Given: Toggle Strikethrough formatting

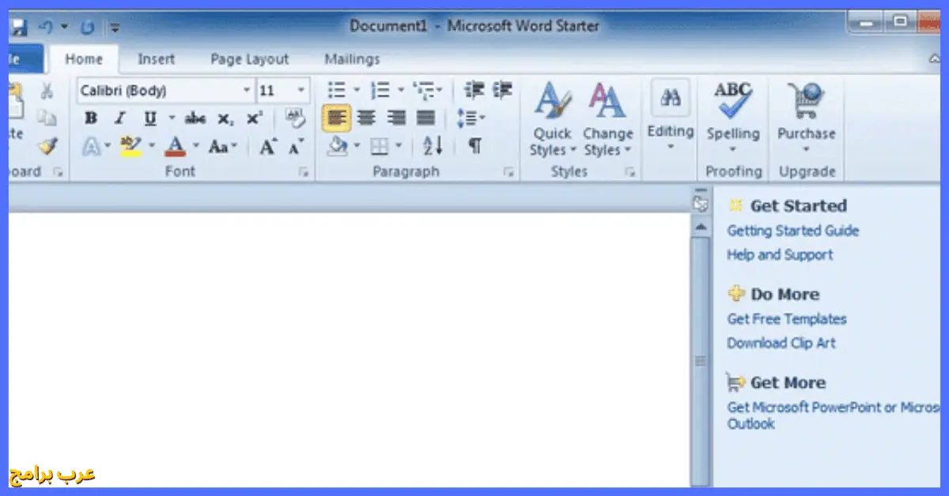Looking at the screenshot, I should pos(195,118).
